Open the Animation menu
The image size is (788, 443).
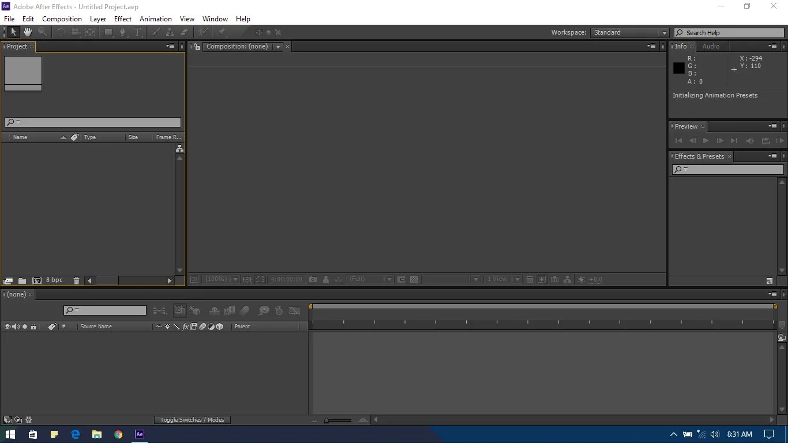click(x=156, y=19)
